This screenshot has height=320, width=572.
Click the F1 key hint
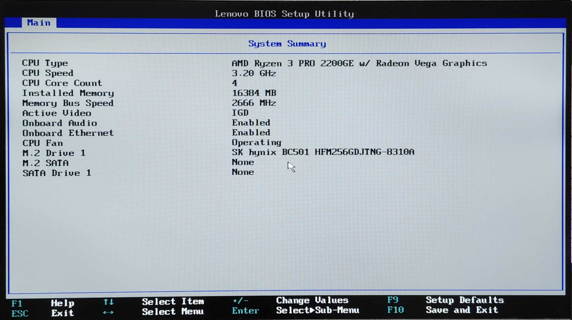coord(17,304)
